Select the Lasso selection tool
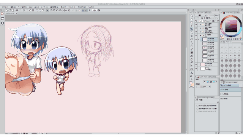This screenshot has width=243, height=137. [192, 39]
